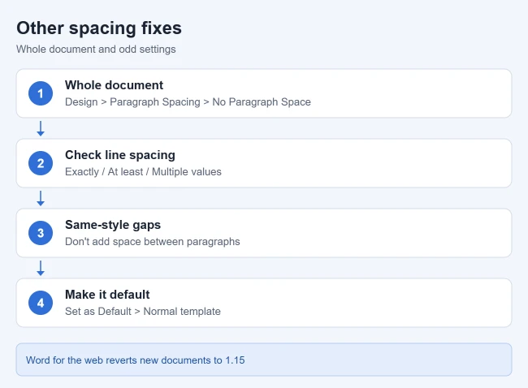Select the 'Make it default' step title

tap(107, 295)
